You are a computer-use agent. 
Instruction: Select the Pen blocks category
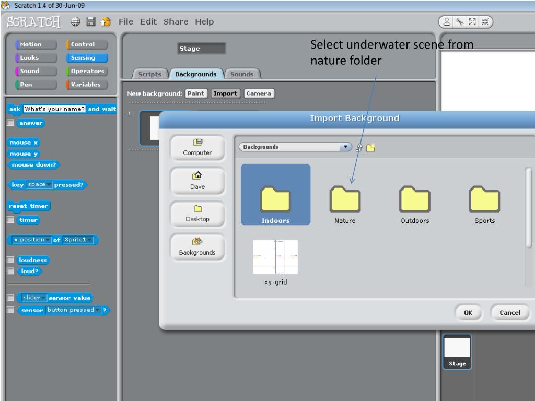[36, 84]
